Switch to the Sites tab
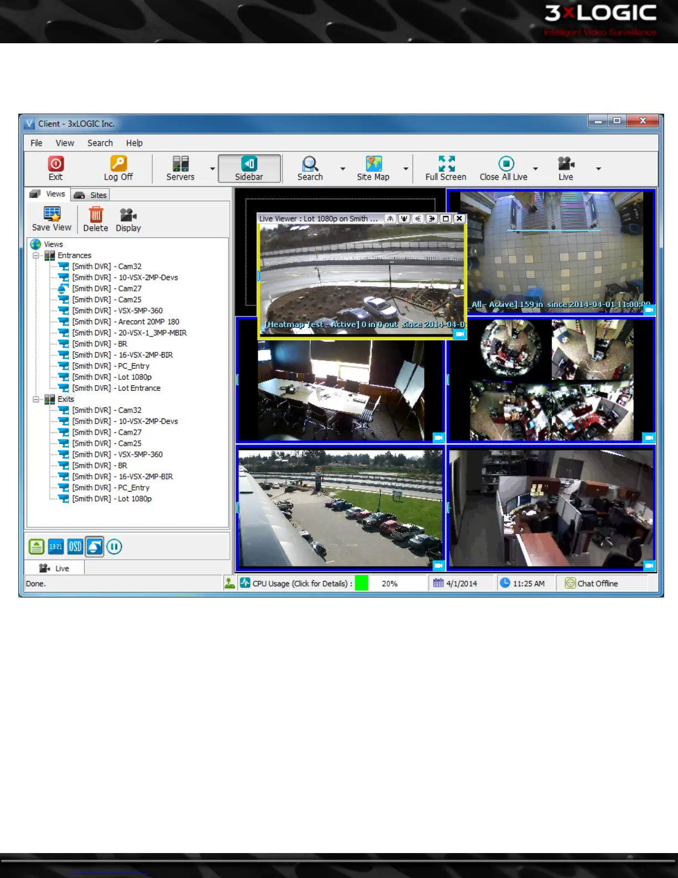Image resolution: width=678 pixels, height=878 pixels. (x=90, y=195)
